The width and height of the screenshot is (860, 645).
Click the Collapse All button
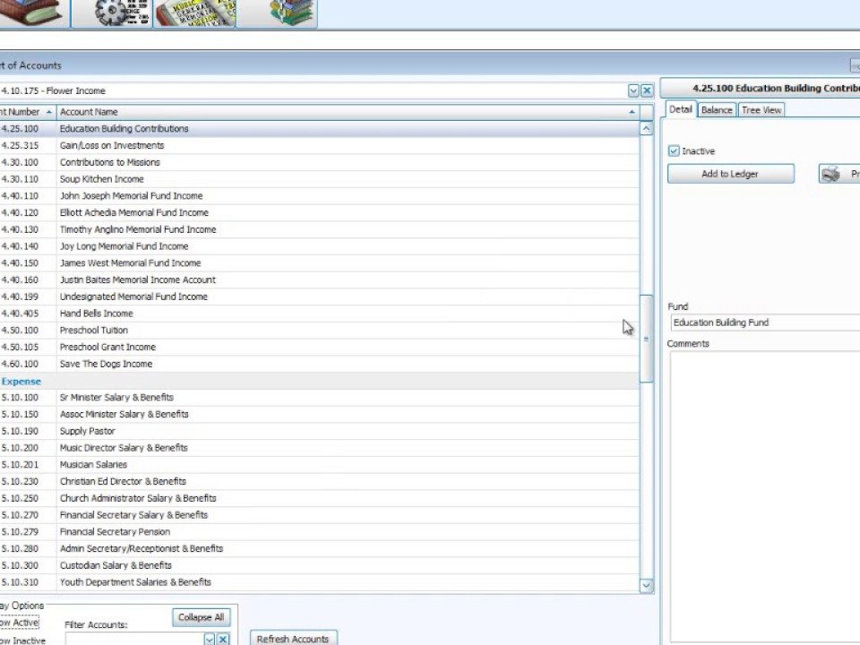point(202,617)
